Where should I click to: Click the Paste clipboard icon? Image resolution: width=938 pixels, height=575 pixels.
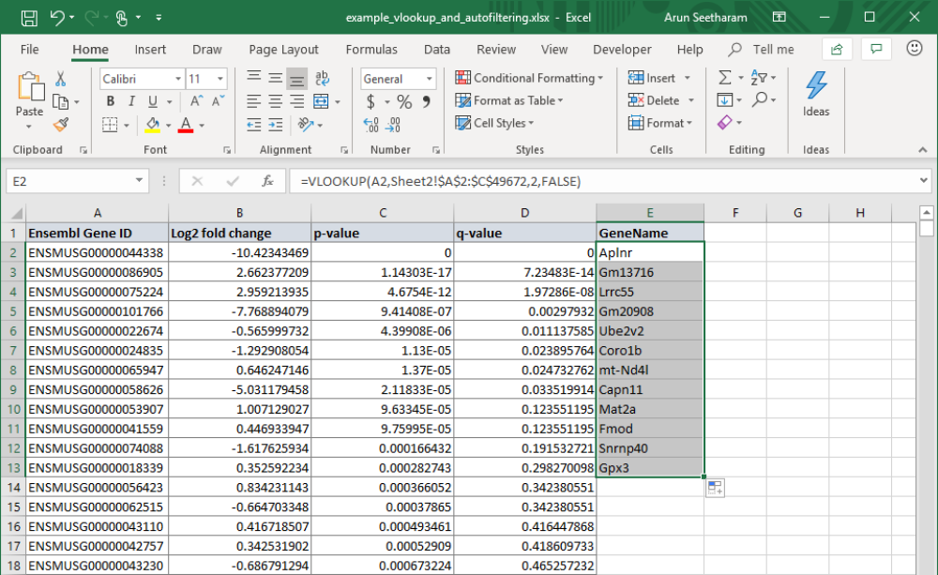30,86
